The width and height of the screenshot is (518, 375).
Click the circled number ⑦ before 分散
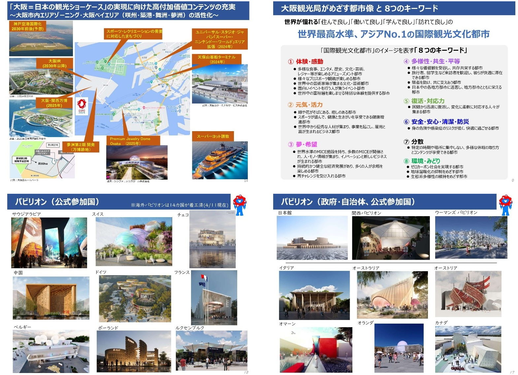click(x=406, y=142)
